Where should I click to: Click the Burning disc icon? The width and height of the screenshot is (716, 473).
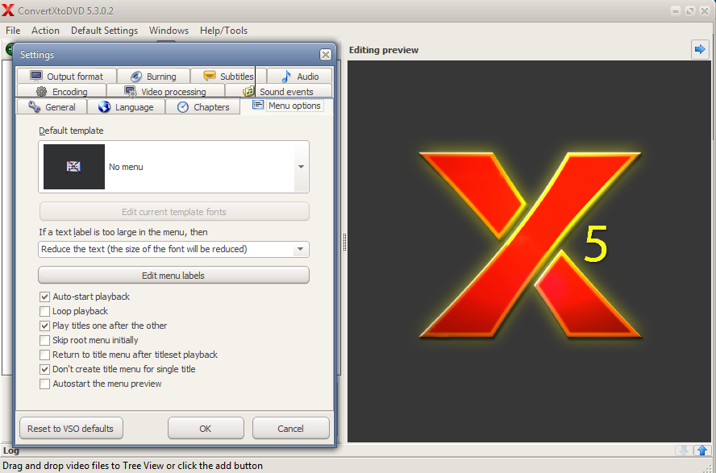pyautogui.click(x=136, y=77)
